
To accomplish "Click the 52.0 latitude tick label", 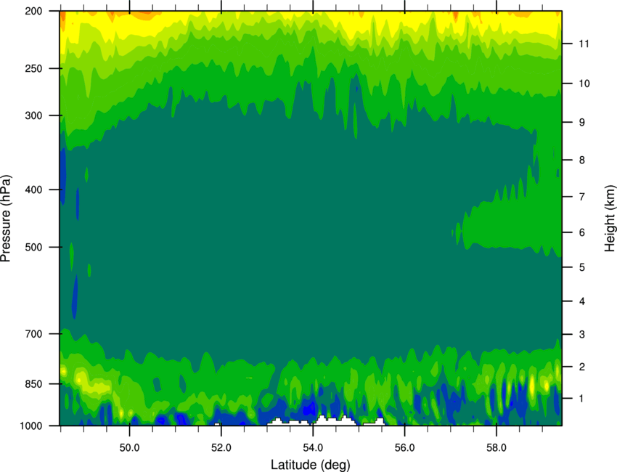I will pyautogui.click(x=221, y=448).
